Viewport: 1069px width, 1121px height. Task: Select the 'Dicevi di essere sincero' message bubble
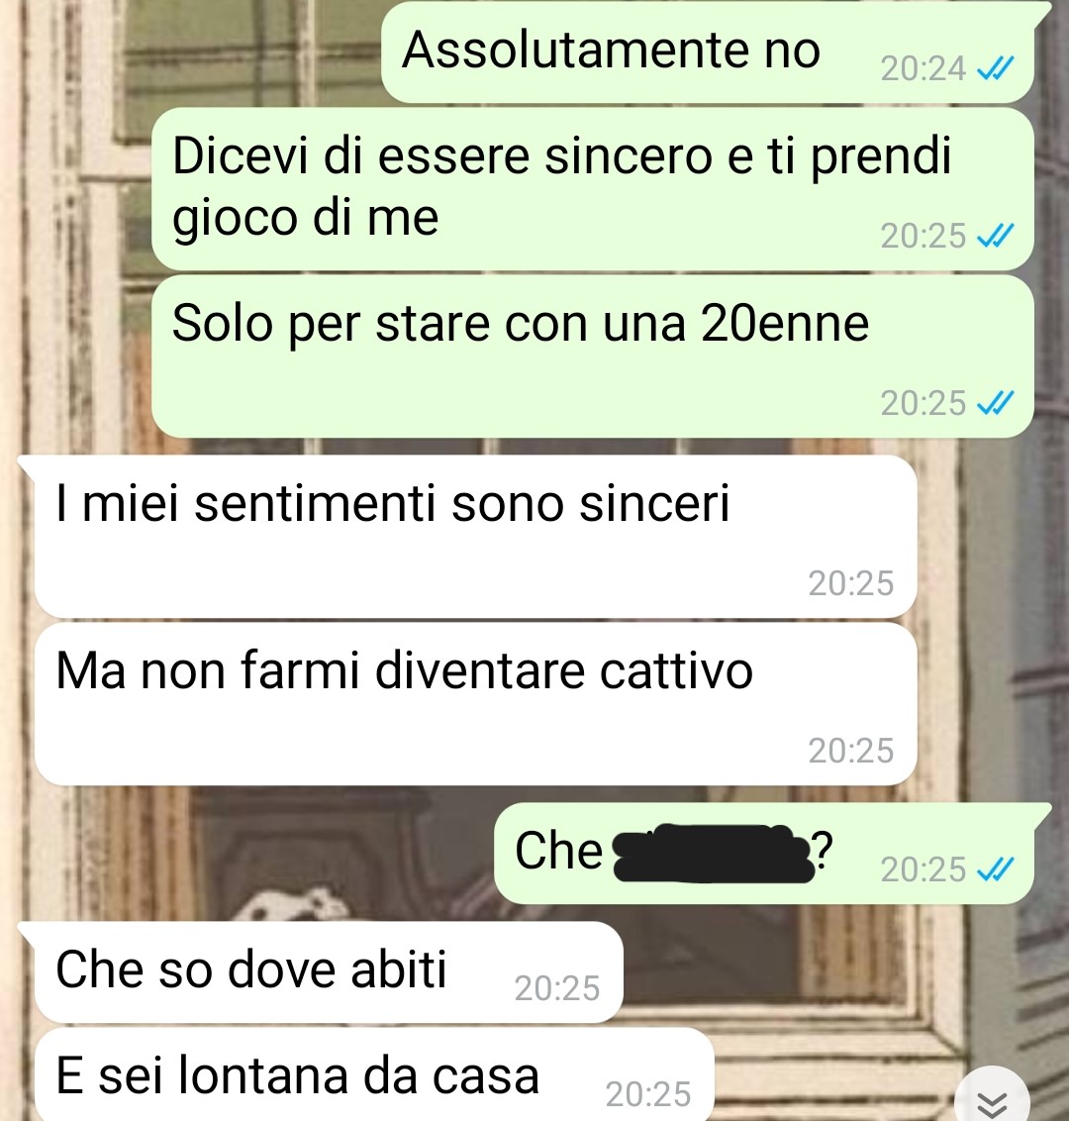click(593, 189)
